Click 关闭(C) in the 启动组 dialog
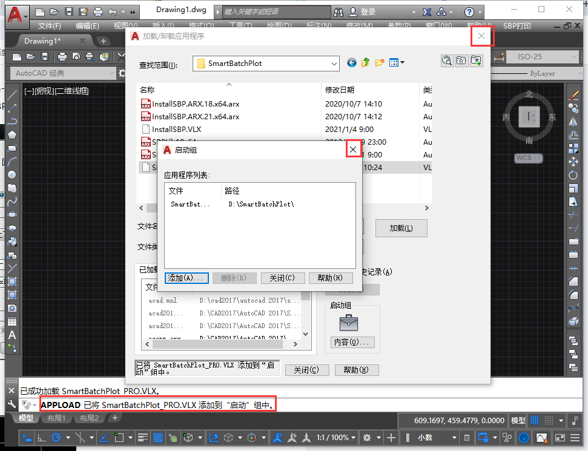The height and width of the screenshot is (451, 588). [x=282, y=278]
